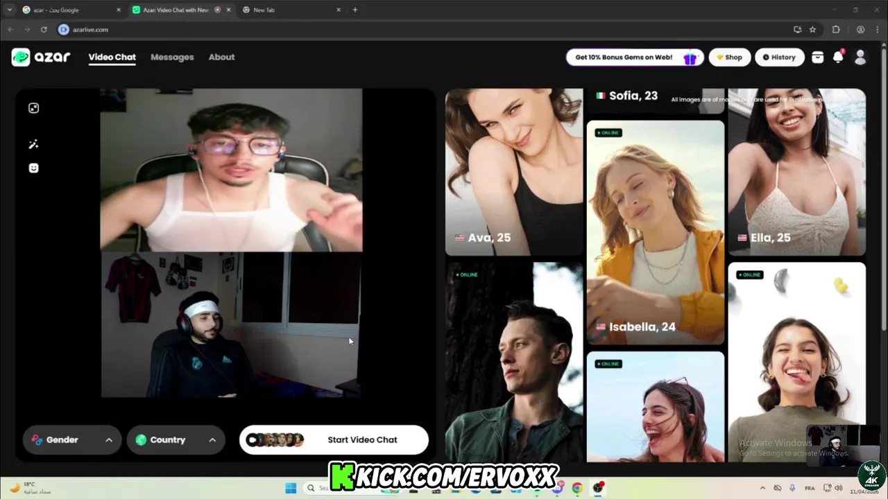888x499 pixels.
Task: Click the lower webcam video feed
Action: [231, 324]
